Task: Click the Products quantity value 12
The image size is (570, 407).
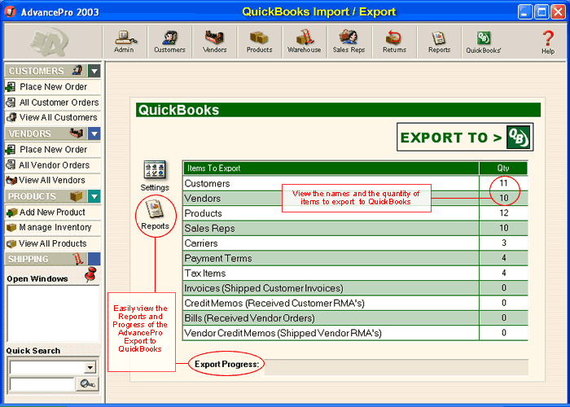Action: tap(503, 213)
